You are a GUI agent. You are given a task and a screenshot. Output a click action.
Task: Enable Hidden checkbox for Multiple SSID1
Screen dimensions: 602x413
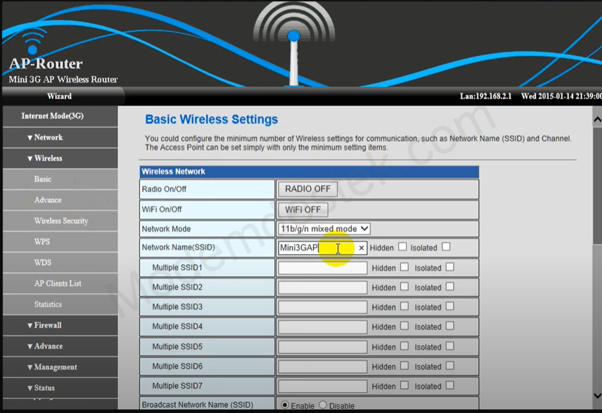[x=404, y=267]
